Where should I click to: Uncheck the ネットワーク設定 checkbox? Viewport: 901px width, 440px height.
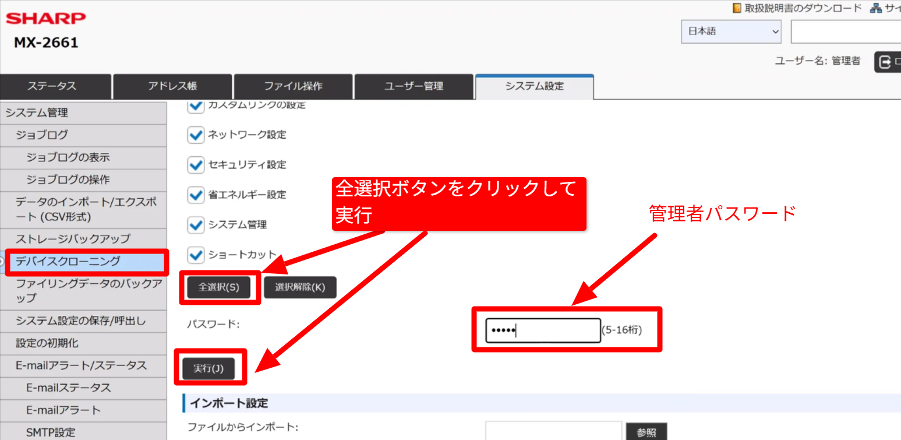[x=196, y=135]
